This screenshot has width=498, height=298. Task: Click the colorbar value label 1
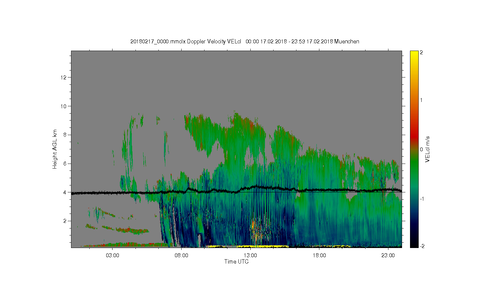[x=421, y=100]
